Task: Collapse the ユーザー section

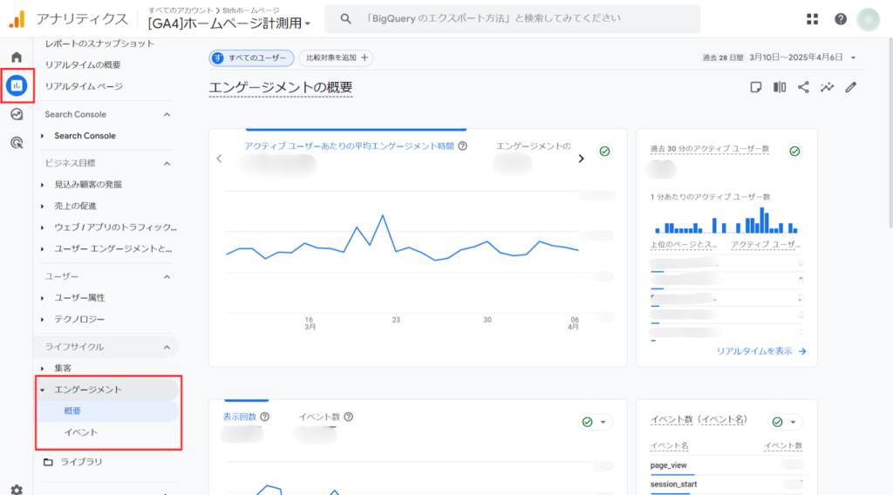Action: click(167, 276)
